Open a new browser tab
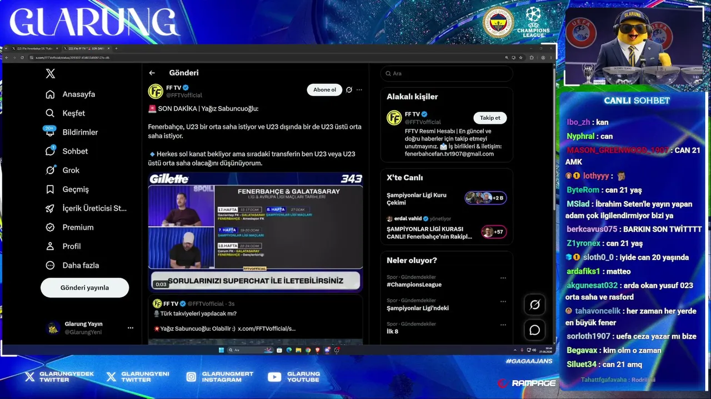Viewport: 711px width, 399px height. [x=116, y=49]
